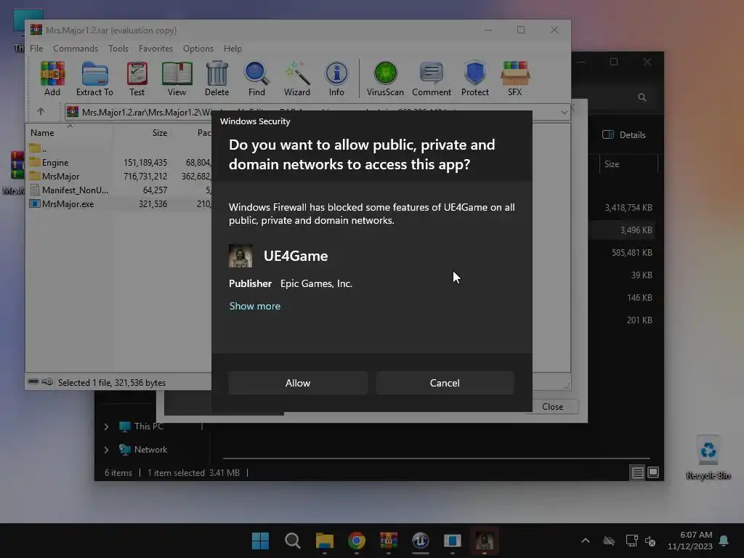The height and width of the screenshot is (558, 744).
Task: Select the 3,418,754 KB file row
Action: coord(623,208)
